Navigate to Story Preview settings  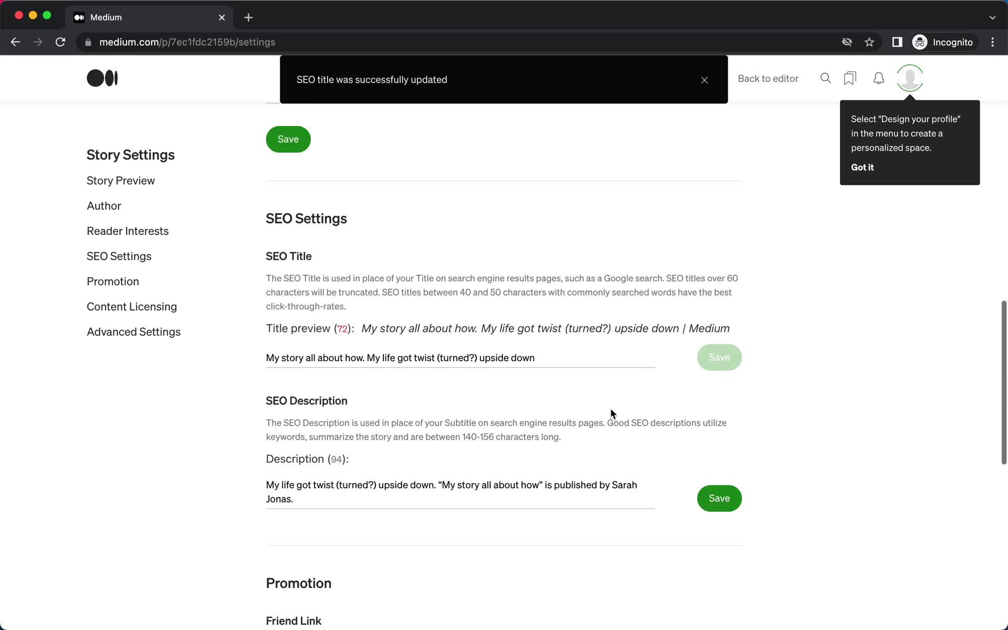coord(120,180)
